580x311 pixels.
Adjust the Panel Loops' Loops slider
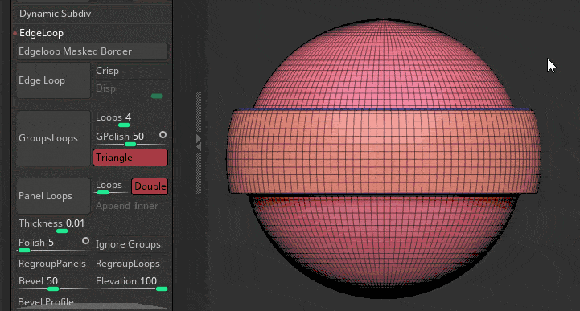pyautogui.click(x=111, y=186)
